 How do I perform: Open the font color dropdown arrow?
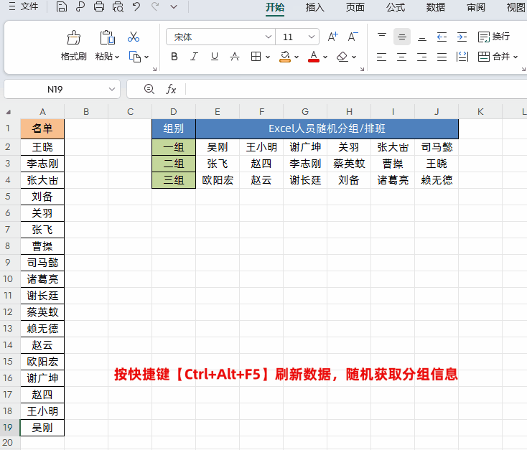[x=325, y=57]
